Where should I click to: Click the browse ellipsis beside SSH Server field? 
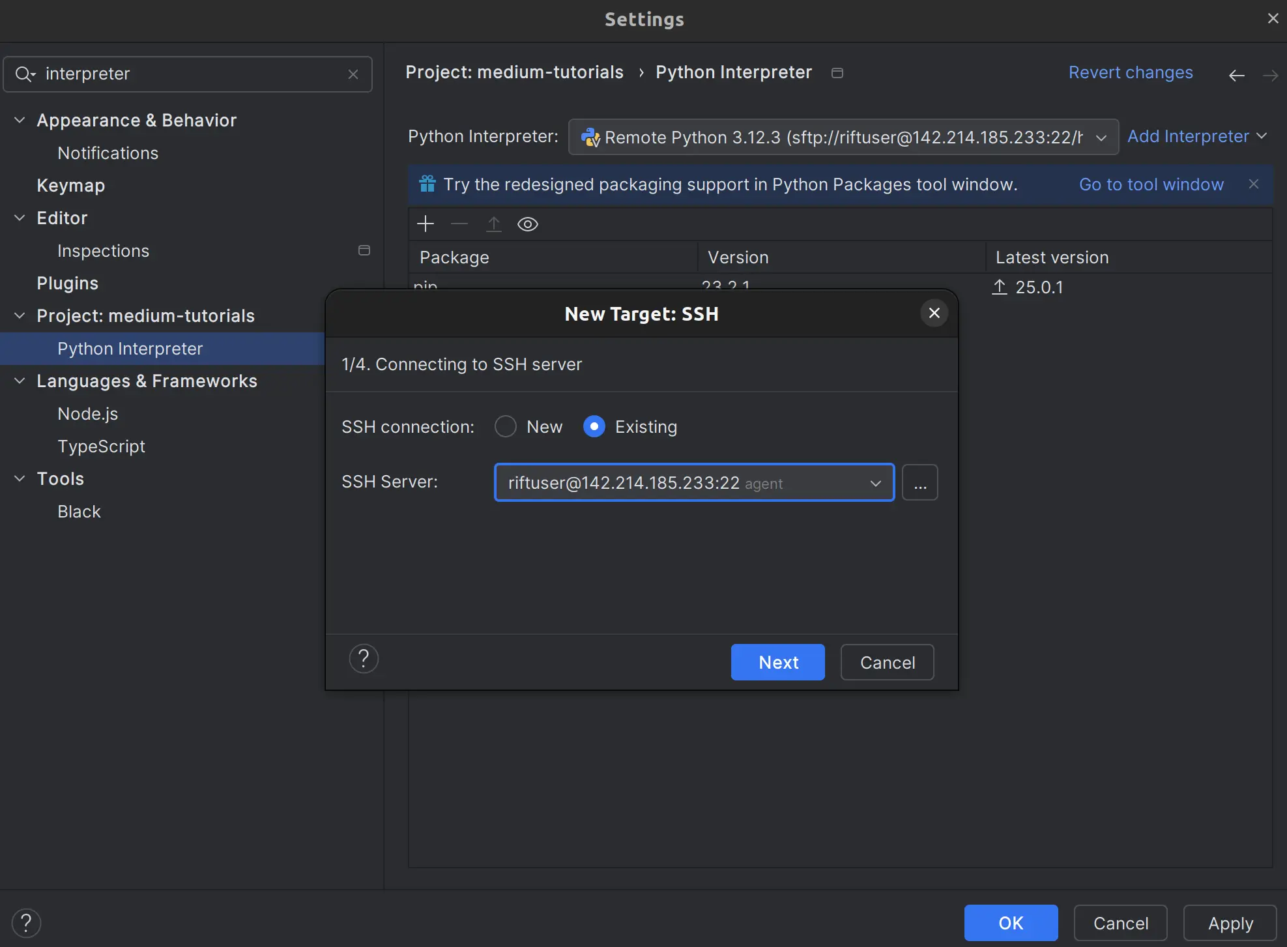click(919, 482)
